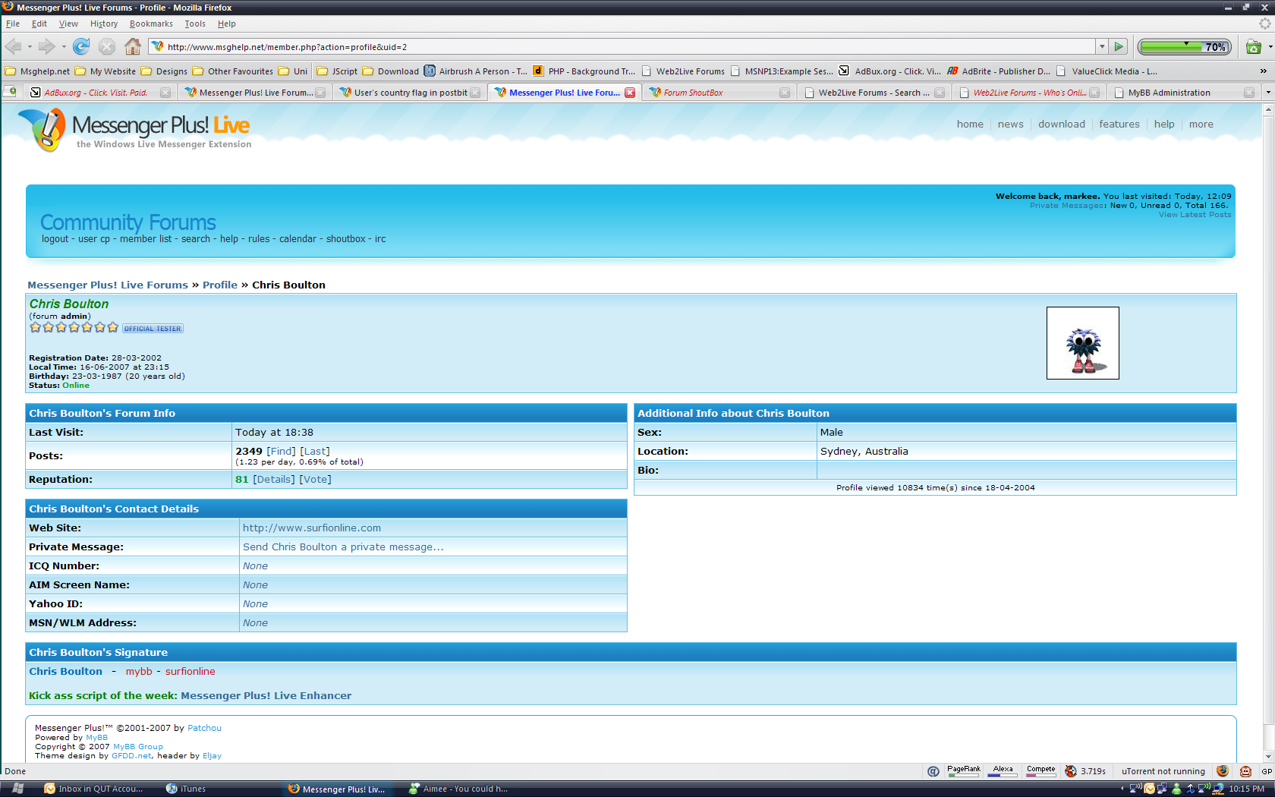This screenshot has width=1275, height=797.
Task: Click the Stop loading button
Action: (107, 47)
